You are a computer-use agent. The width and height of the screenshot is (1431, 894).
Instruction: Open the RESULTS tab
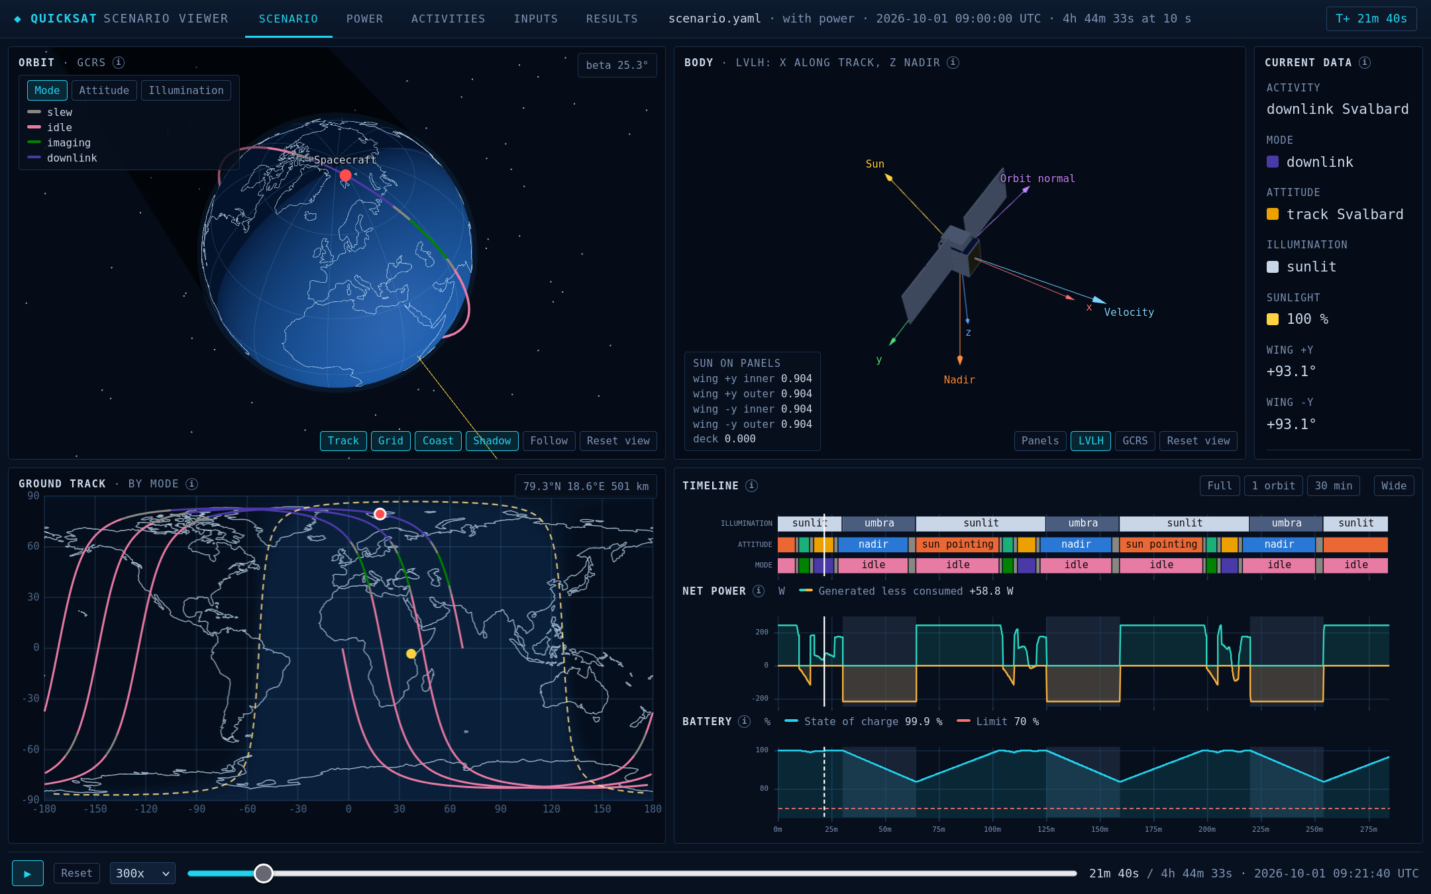611,19
